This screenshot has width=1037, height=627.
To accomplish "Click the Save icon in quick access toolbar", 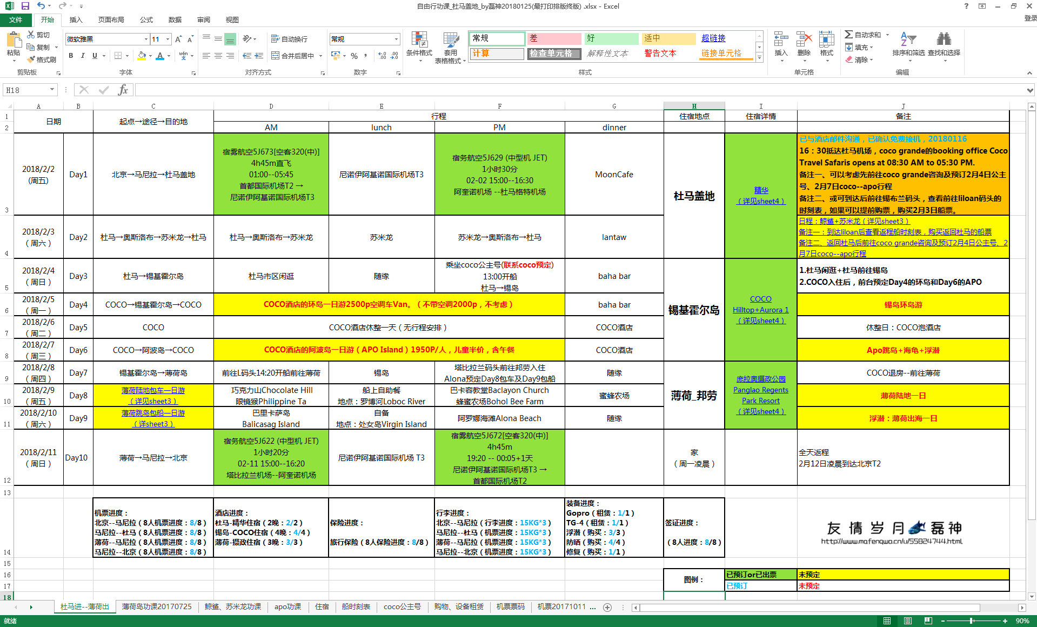I will pos(25,6).
